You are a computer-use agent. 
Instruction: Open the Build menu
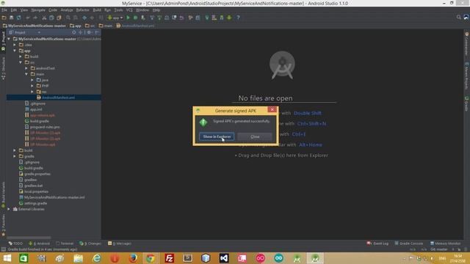click(97, 10)
